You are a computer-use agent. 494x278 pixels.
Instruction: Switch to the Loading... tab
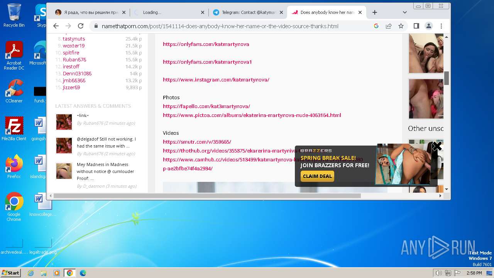tap(169, 12)
